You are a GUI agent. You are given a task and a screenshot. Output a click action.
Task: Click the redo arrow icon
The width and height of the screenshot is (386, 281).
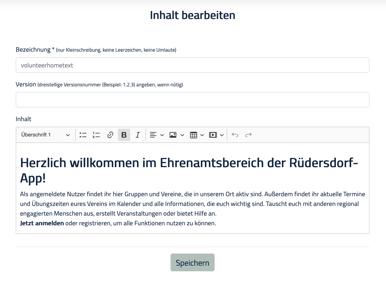click(248, 135)
